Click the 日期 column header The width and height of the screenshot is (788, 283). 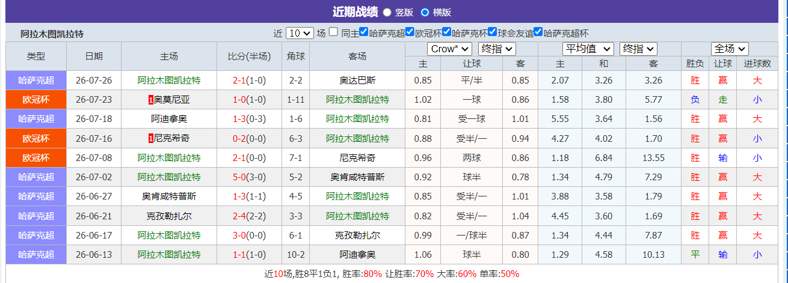pos(94,56)
